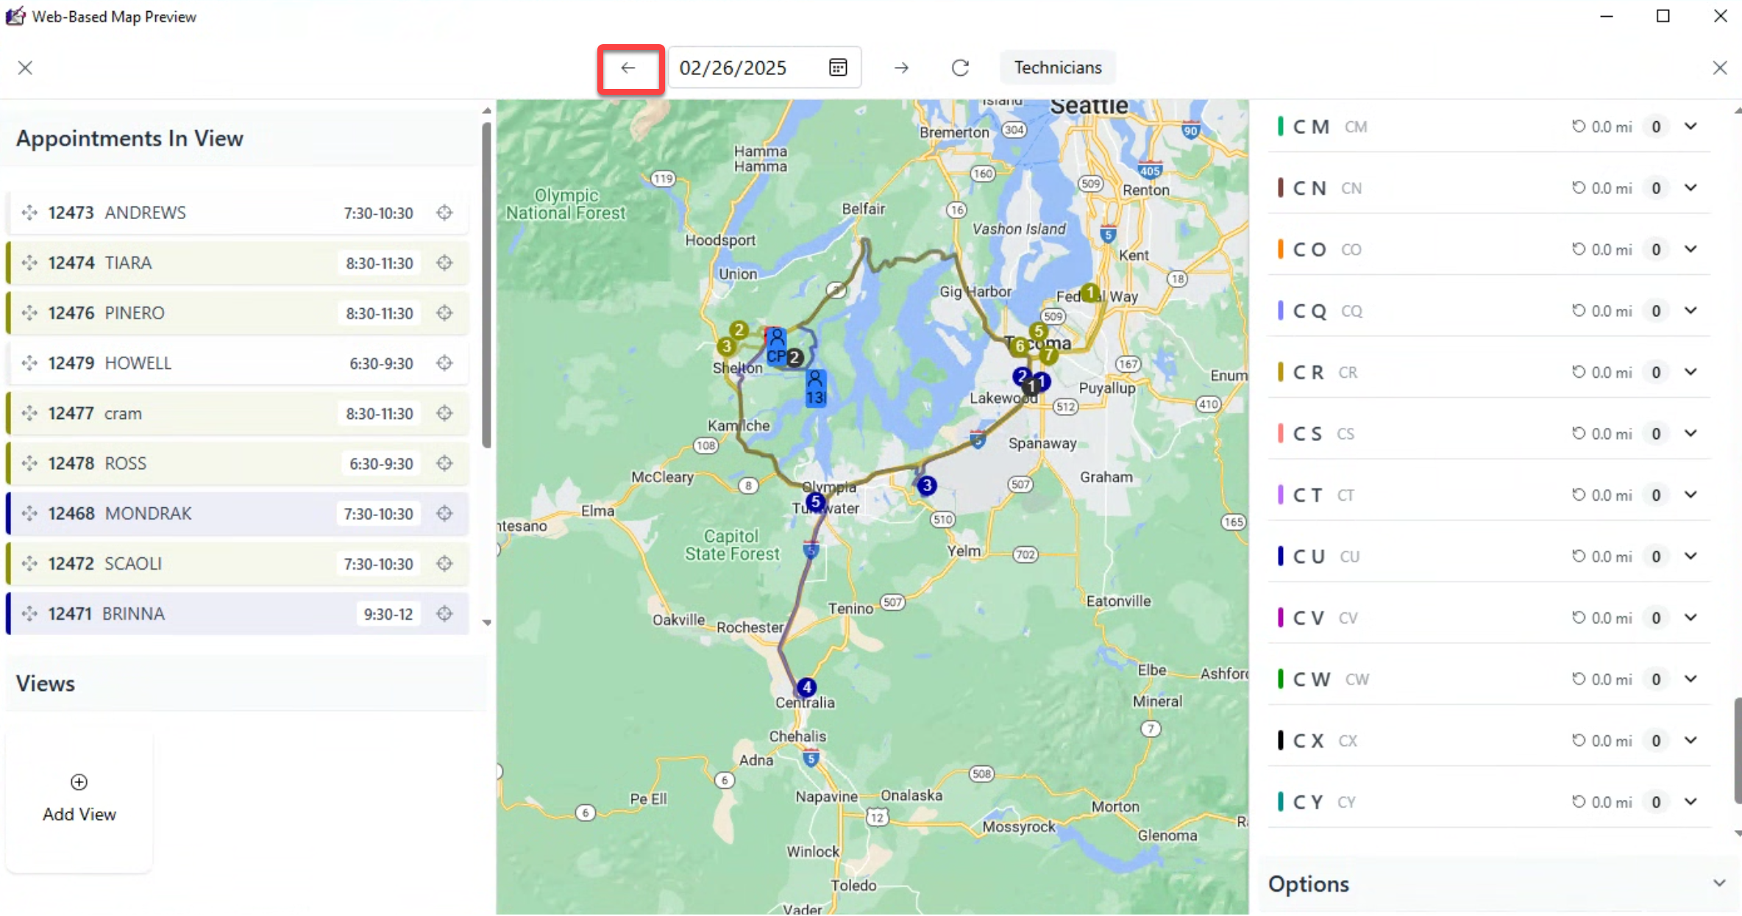Reset the C M technician route mileage

(1579, 126)
